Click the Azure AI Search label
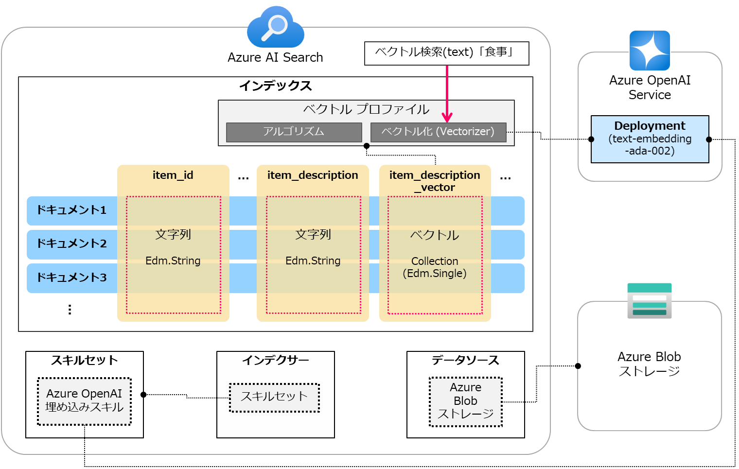739x469 pixels. pyautogui.click(x=275, y=57)
